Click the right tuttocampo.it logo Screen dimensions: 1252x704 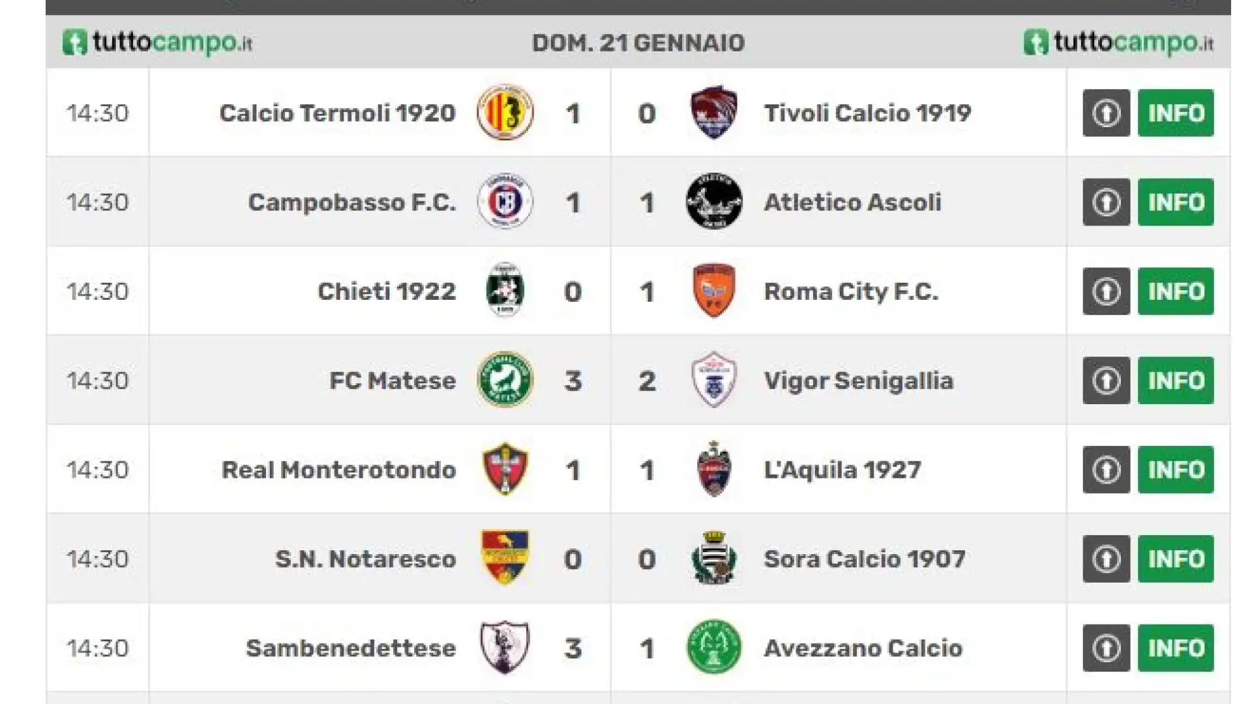(x=1118, y=42)
